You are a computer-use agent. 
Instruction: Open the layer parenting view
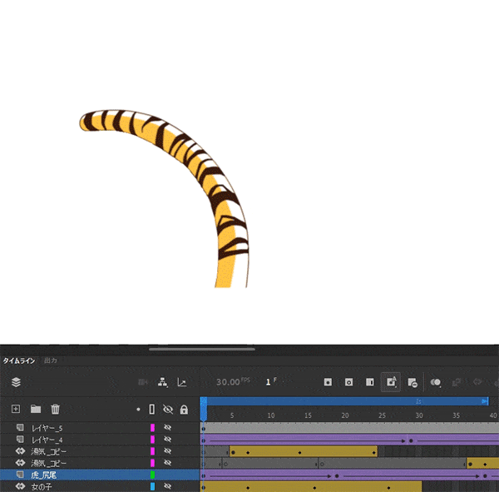click(162, 382)
